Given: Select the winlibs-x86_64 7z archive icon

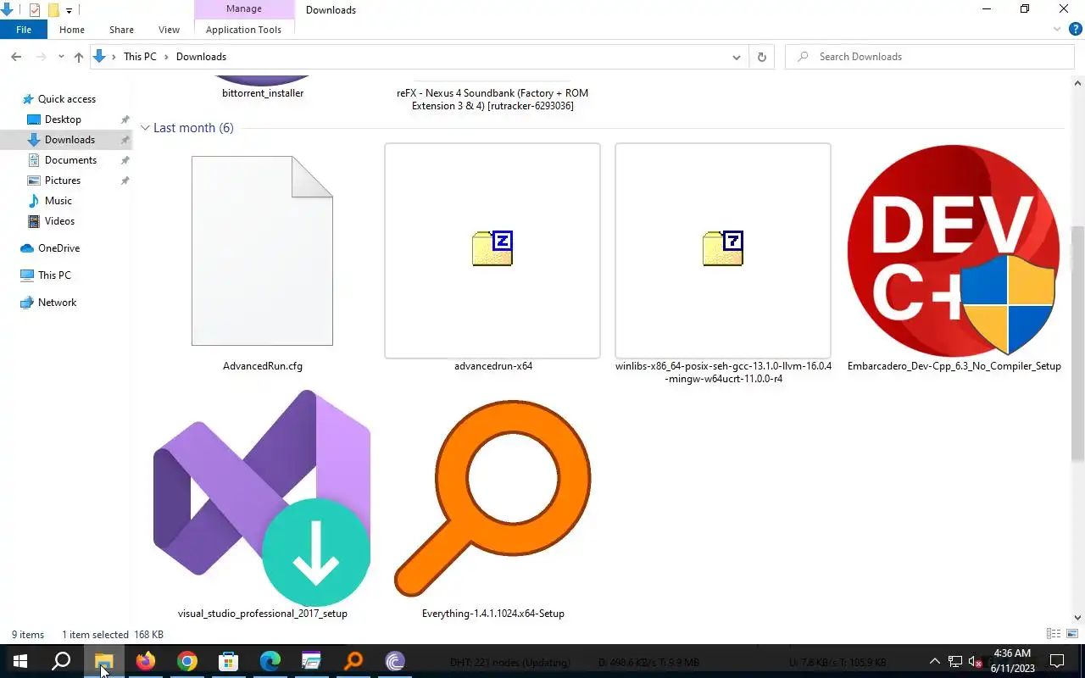Looking at the screenshot, I should (x=723, y=251).
